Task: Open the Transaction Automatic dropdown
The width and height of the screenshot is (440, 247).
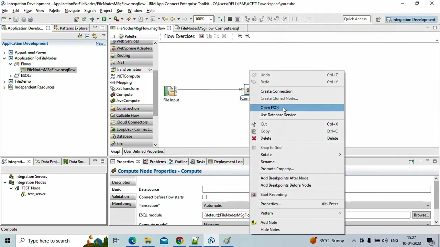Action: point(428,205)
